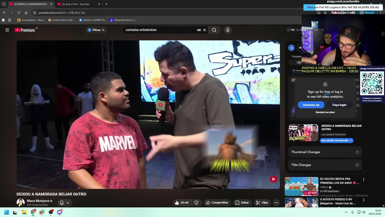Open the Muca Muriçoca channel avatar
This screenshot has height=217, width=385.
tap(20, 203)
